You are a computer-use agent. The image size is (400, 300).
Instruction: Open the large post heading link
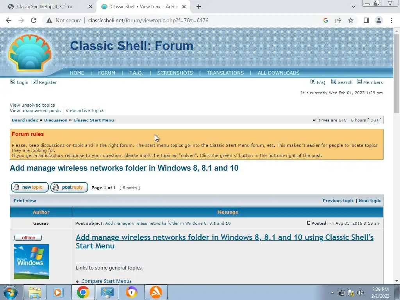coord(225,241)
